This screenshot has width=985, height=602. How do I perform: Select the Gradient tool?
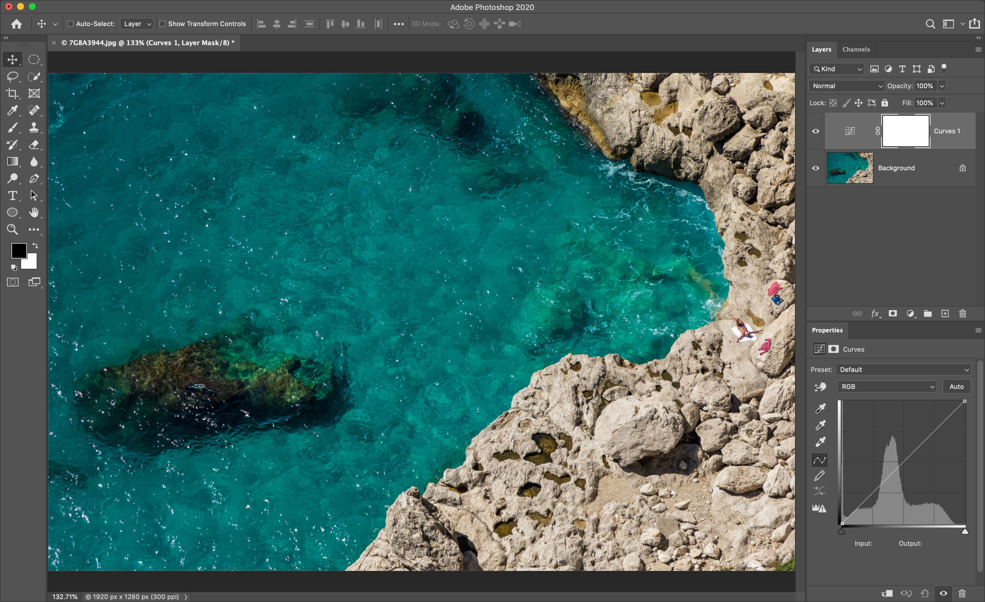click(x=12, y=161)
